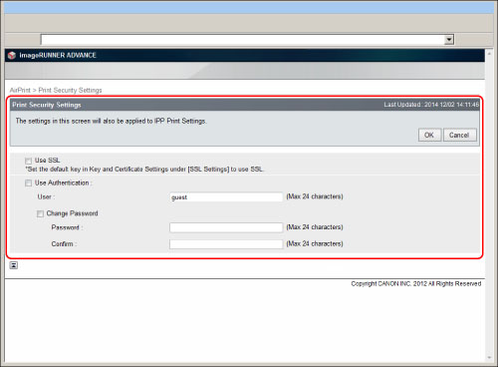Click the Print Security Settings breadcrumb
498x367 pixels.
coord(70,90)
